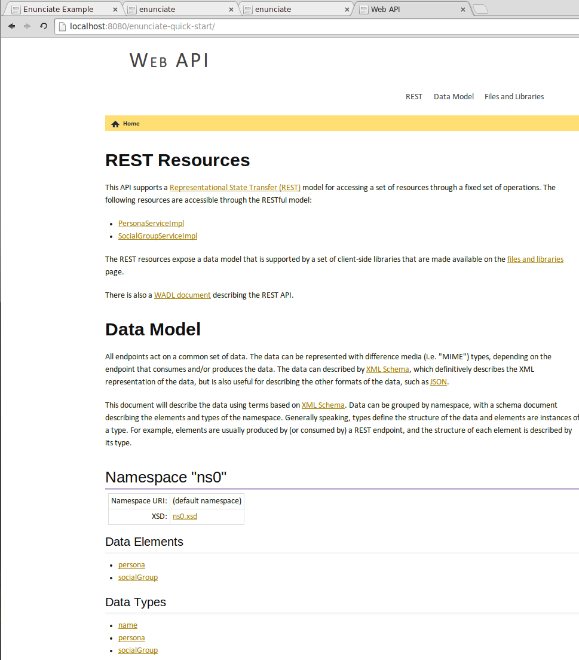
Task: Open the PersonaServiceImpl resource link
Action: 151,224
